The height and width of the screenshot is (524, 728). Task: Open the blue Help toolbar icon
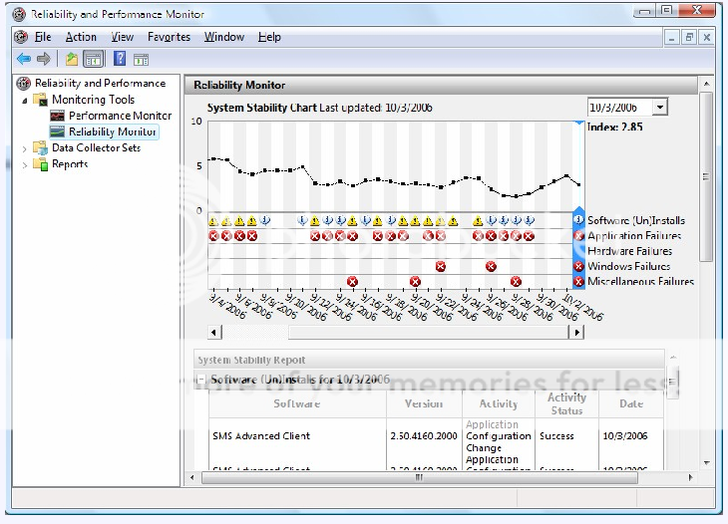(120, 59)
